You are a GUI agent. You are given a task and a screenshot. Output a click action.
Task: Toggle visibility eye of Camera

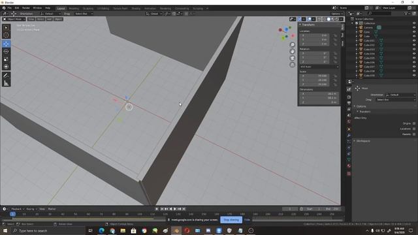point(414,27)
